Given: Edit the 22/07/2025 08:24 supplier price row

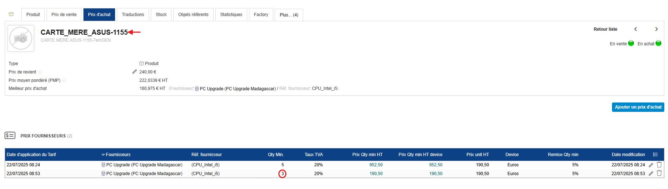Looking at the screenshot, I should pos(651,165).
